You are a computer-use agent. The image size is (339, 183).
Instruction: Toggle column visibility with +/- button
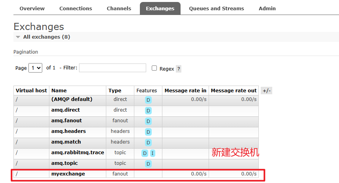[267, 91]
